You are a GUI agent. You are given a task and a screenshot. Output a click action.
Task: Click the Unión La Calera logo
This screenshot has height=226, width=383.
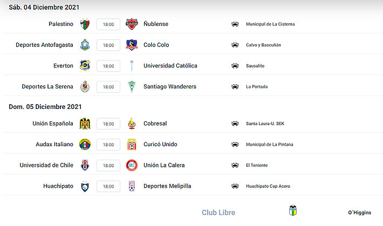click(x=132, y=165)
